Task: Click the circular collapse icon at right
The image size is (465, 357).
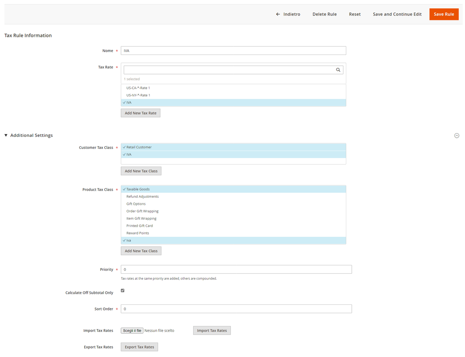Action: point(457,135)
